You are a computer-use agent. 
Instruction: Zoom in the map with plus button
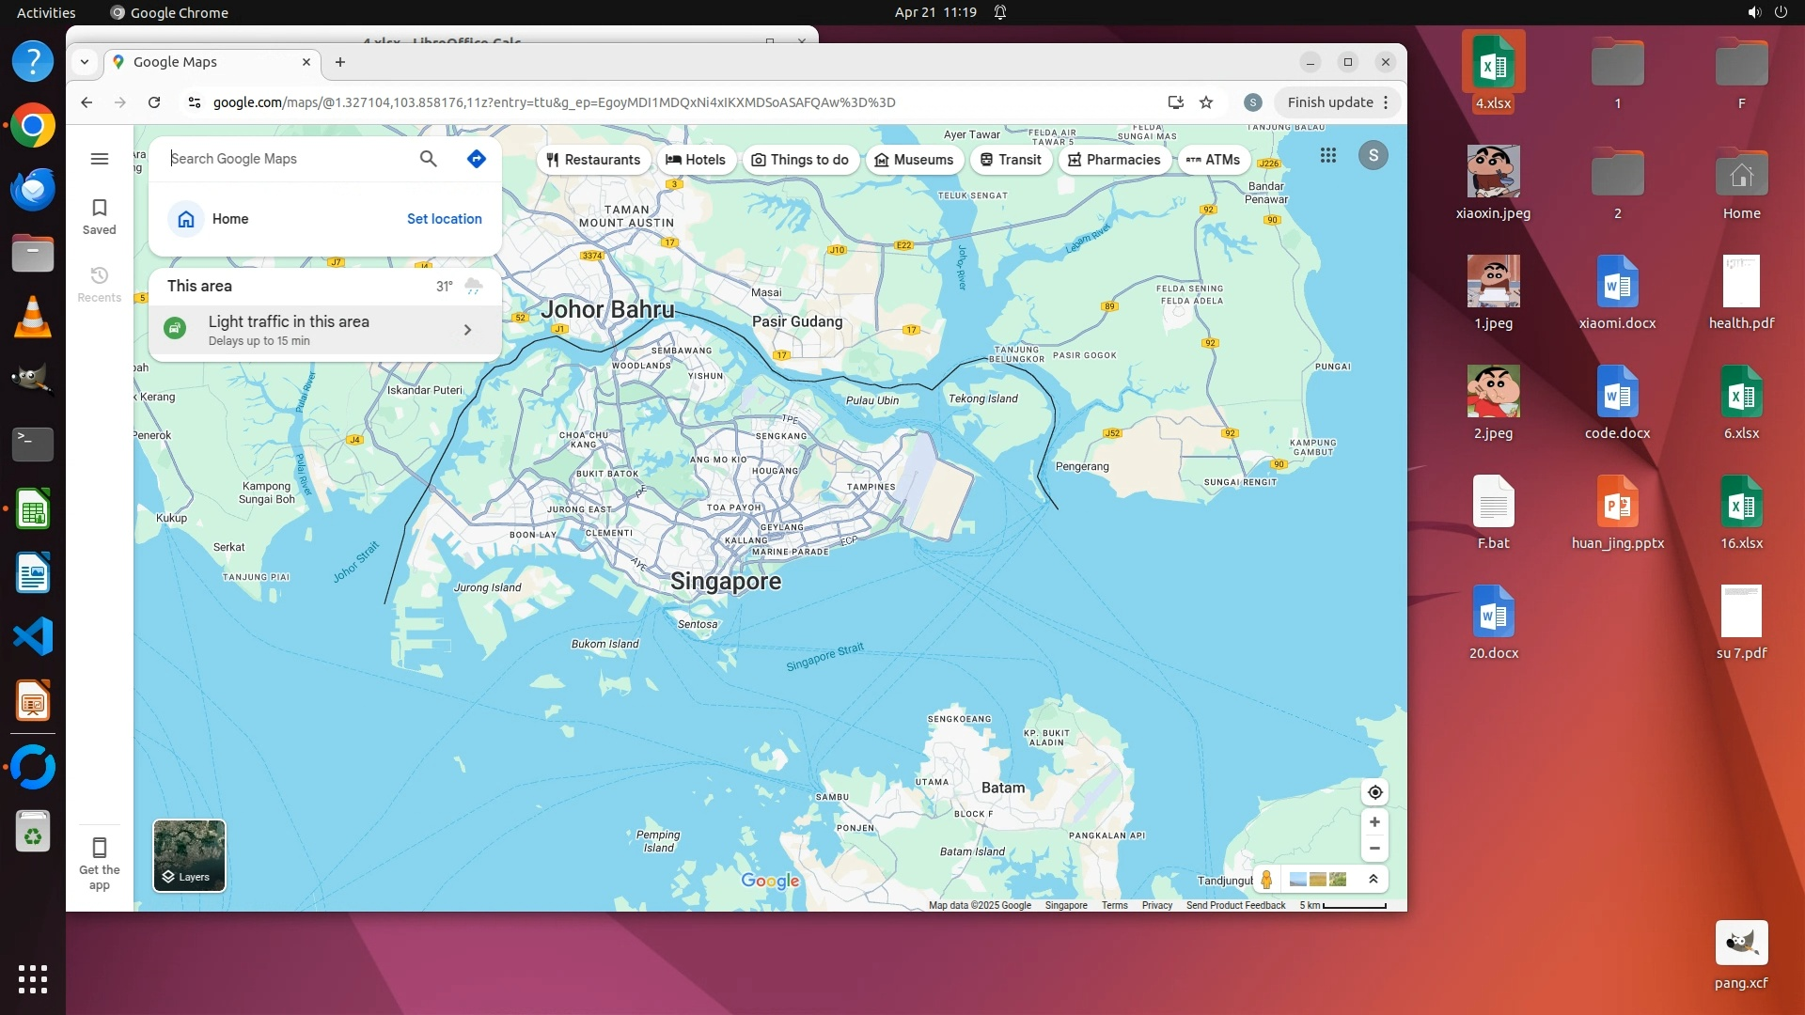tap(1374, 822)
